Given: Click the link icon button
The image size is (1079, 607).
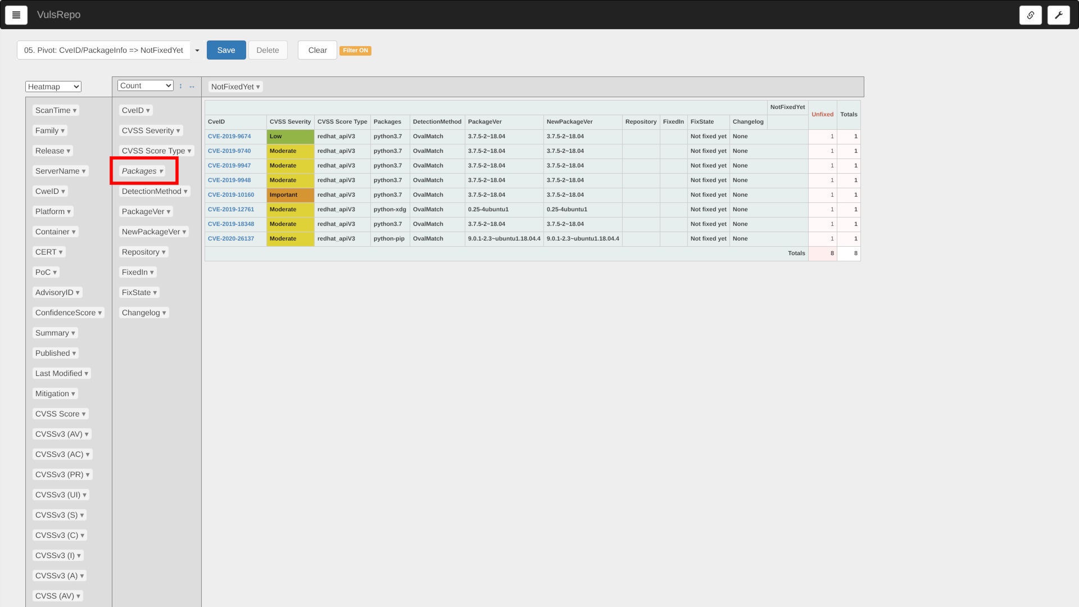Looking at the screenshot, I should pyautogui.click(x=1030, y=15).
